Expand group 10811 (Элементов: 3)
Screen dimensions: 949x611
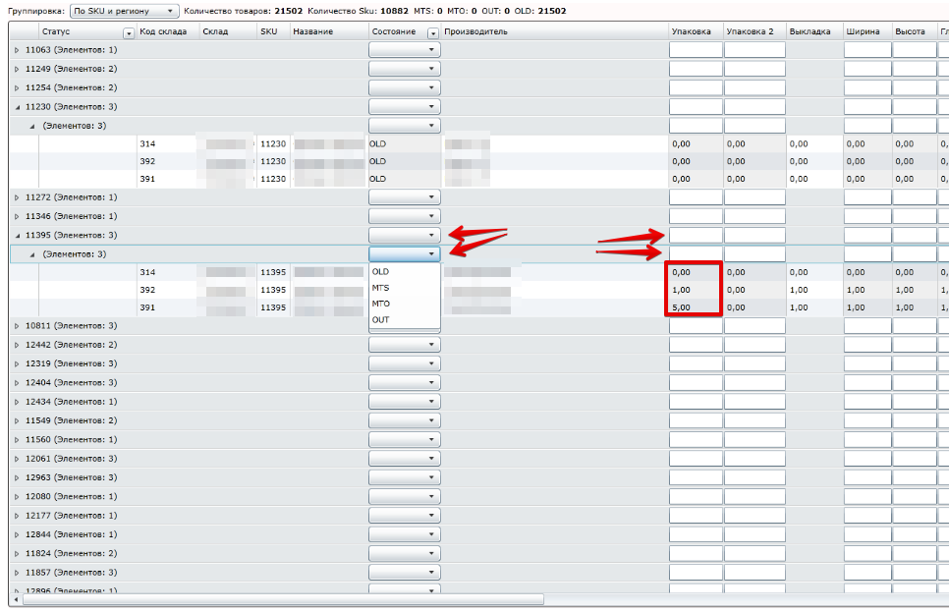17,326
